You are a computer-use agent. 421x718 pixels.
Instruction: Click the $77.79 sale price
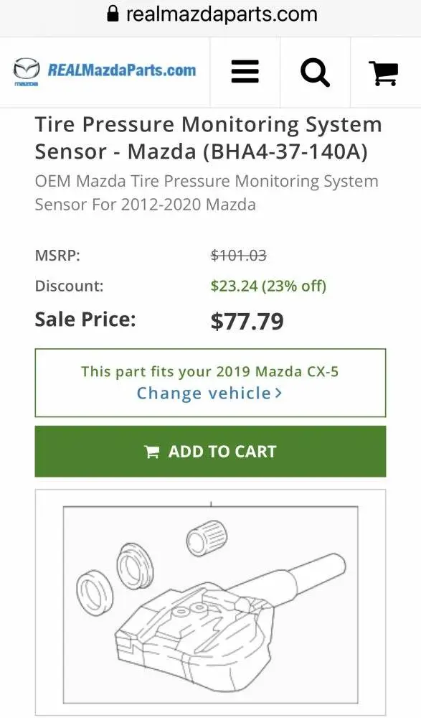pos(247,321)
